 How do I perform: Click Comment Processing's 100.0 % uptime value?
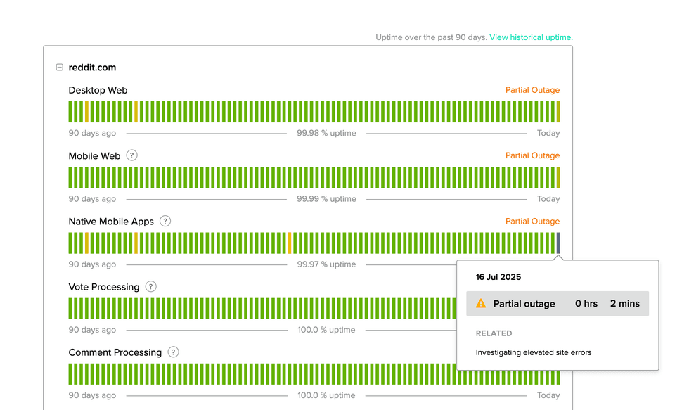[x=326, y=395]
